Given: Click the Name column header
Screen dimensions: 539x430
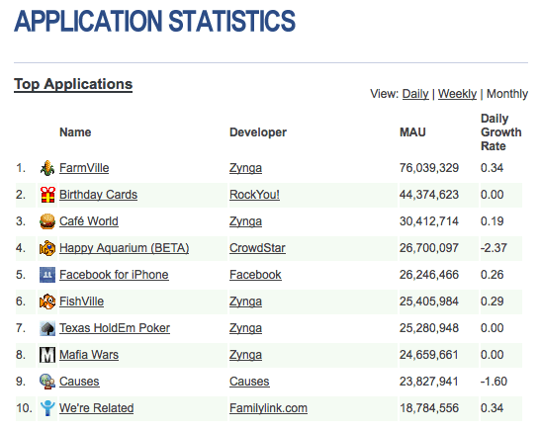Looking at the screenshot, I should (75, 132).
